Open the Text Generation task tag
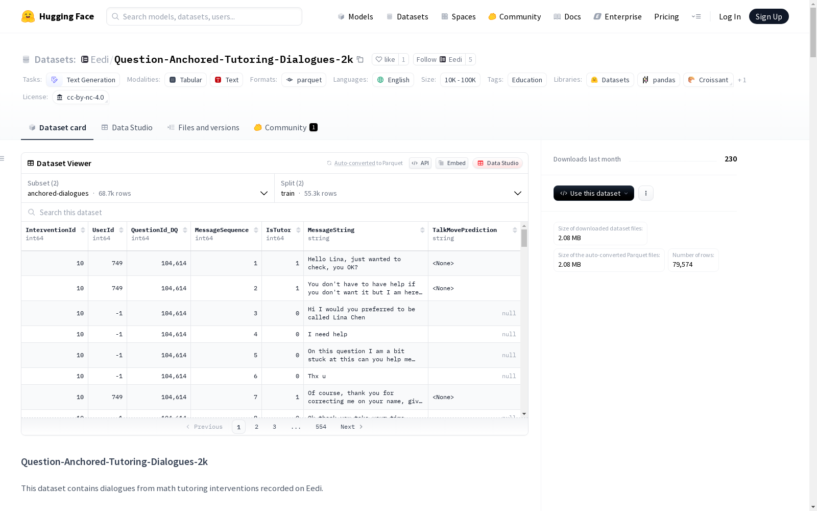Viewport: 817px width, 511px height. coord(83,80)
